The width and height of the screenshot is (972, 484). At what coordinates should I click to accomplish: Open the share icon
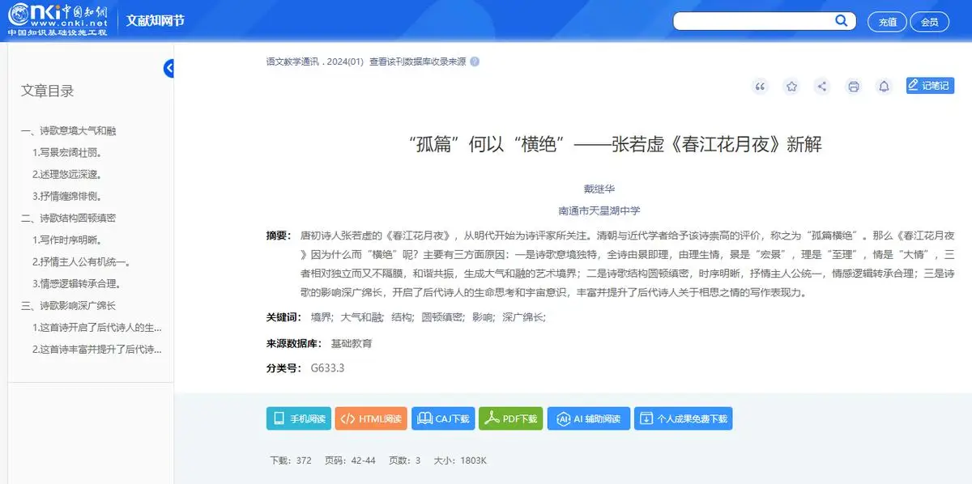coord(822,87)
